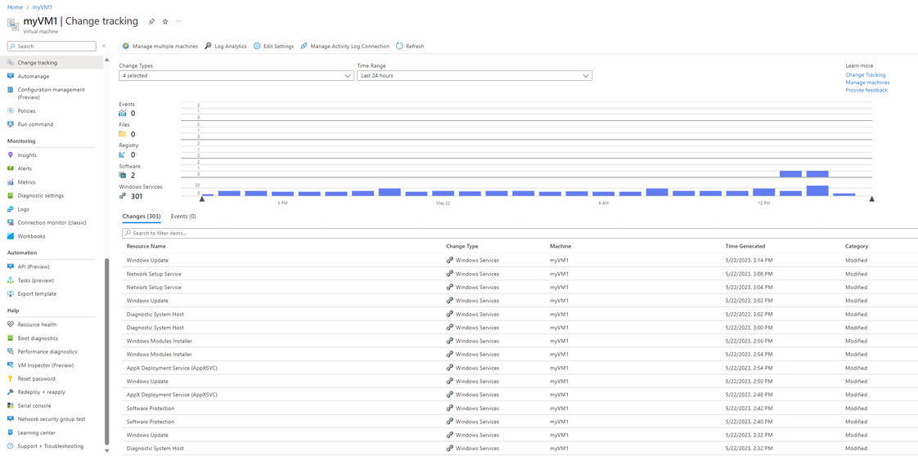The image size is (918, 456).
Task: Sort by Category column header
Action: (857, 246)
